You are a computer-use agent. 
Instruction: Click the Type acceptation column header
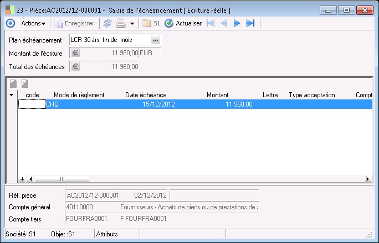point(312,95)
